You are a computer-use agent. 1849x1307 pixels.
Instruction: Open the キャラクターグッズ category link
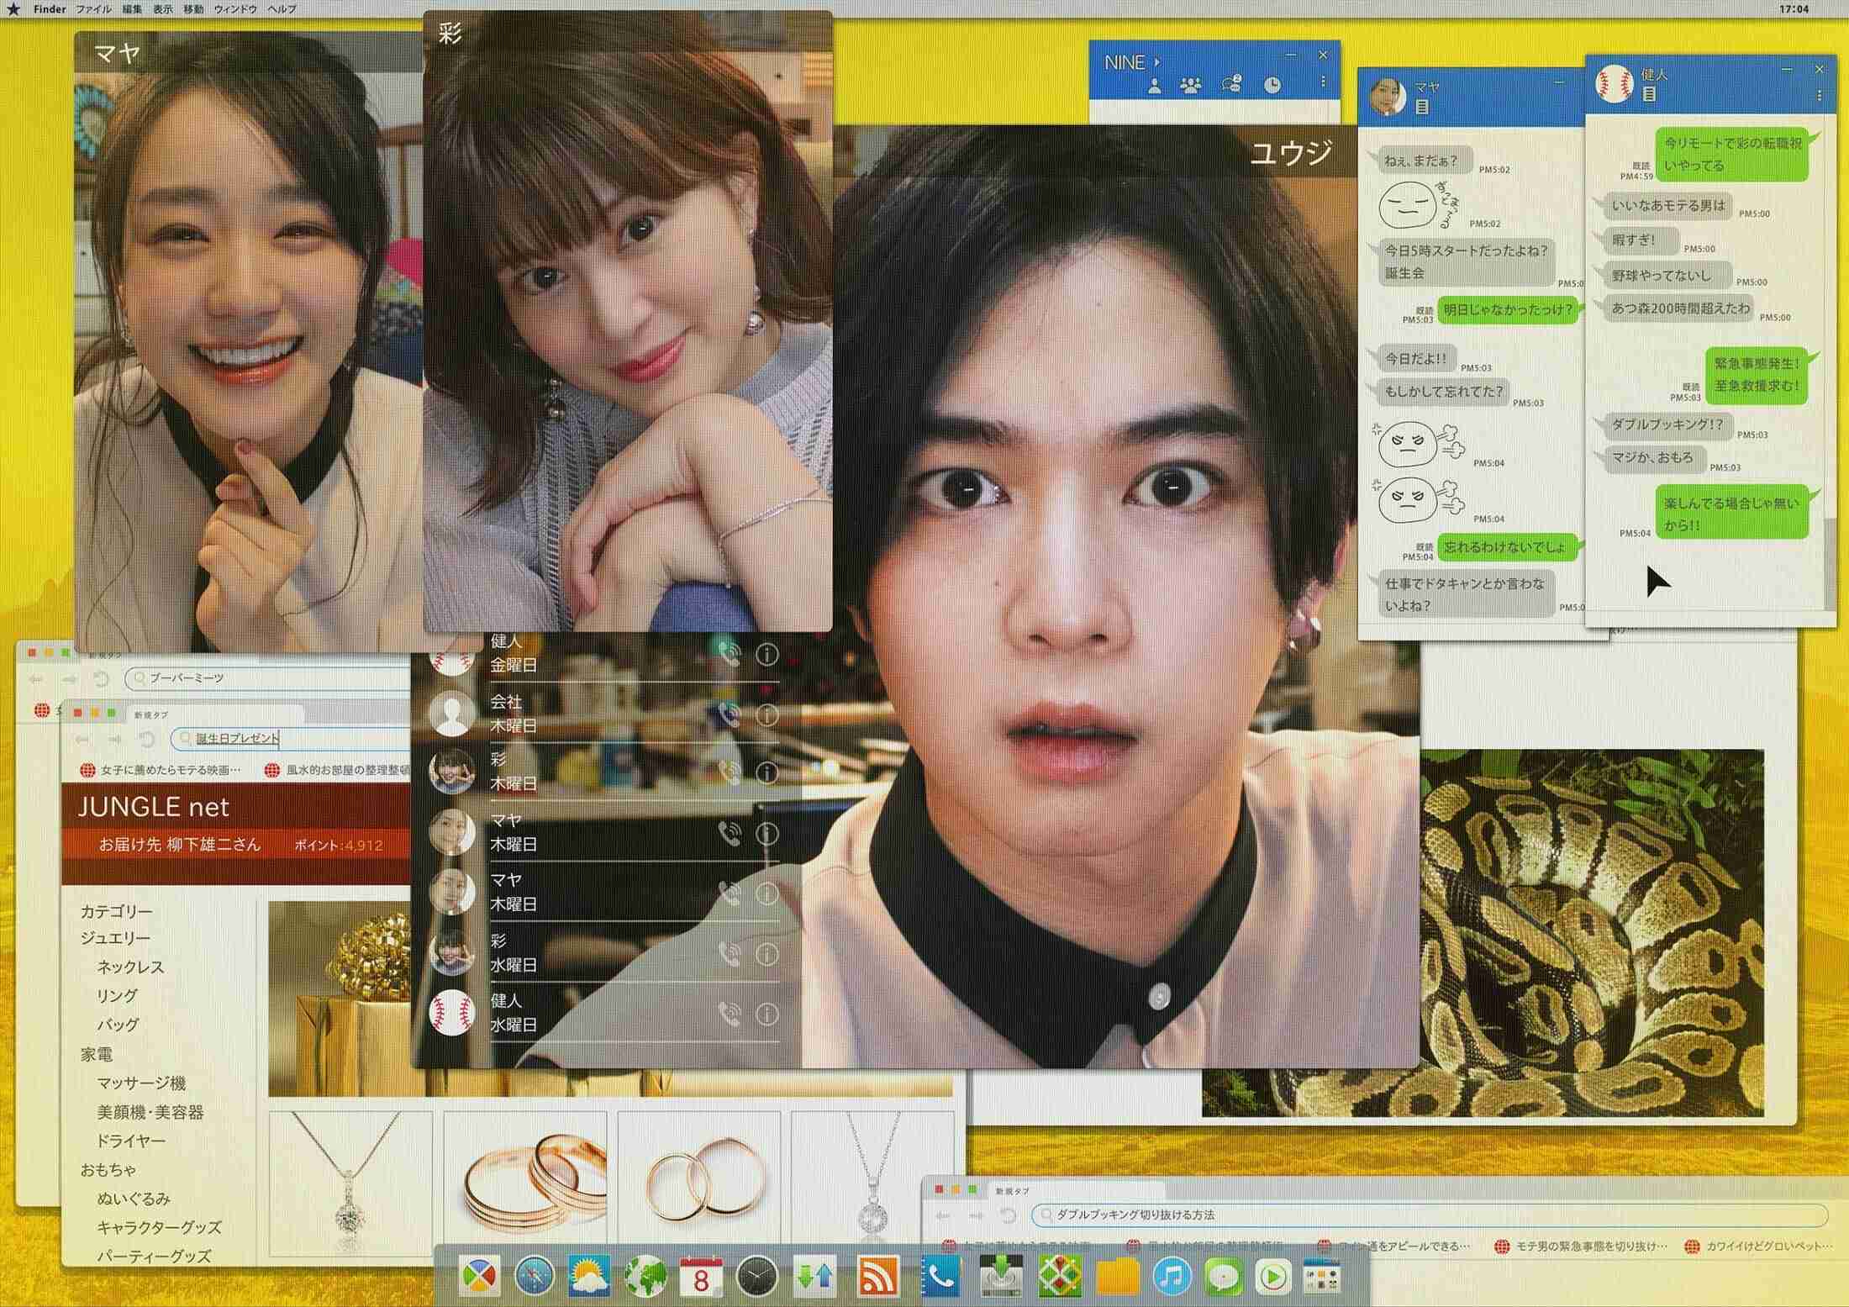159,1228
